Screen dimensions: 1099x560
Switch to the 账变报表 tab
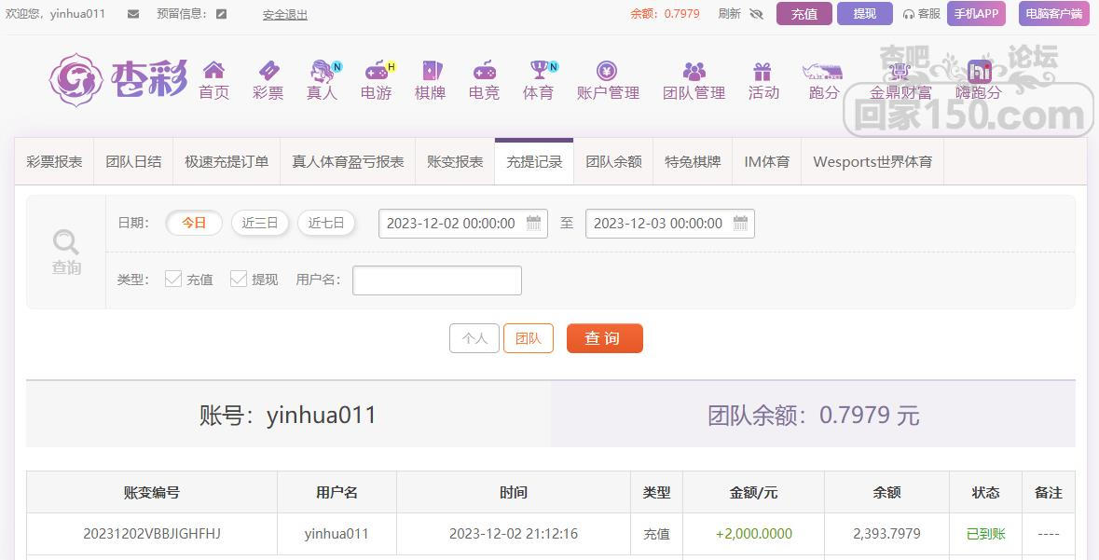pyautogui.click(x=455, y=161)
